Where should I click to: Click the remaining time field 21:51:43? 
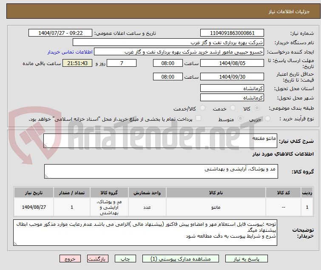click(77, 63)
